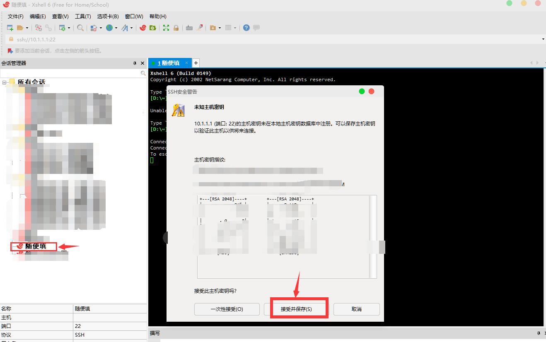The image size is (546, 342).
Task: Open the address bar history dropdown
Action: [x=543, y=39]
